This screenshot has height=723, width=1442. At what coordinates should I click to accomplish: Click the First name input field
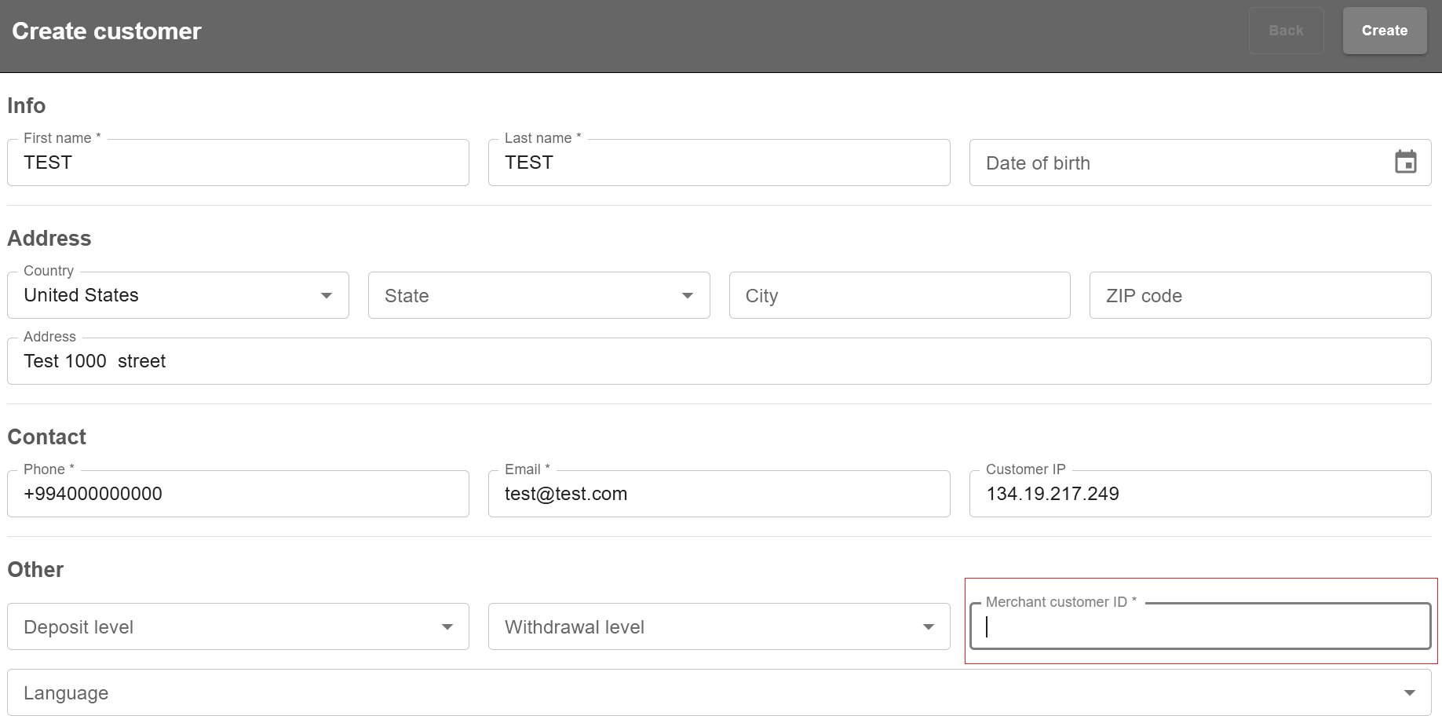click(x=238, y=162)
